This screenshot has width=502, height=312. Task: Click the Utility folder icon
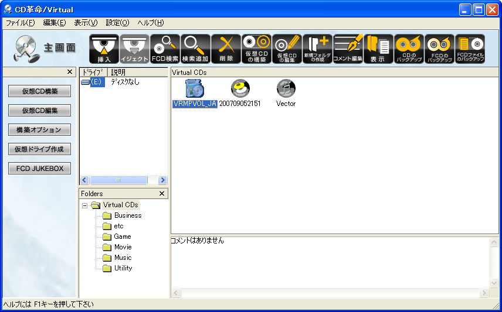coord(107,269)
